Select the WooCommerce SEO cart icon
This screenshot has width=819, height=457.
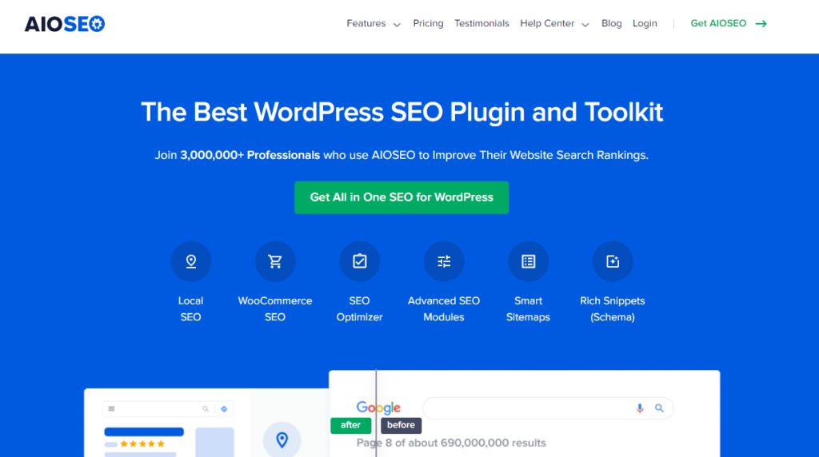[x=275, y=261]
